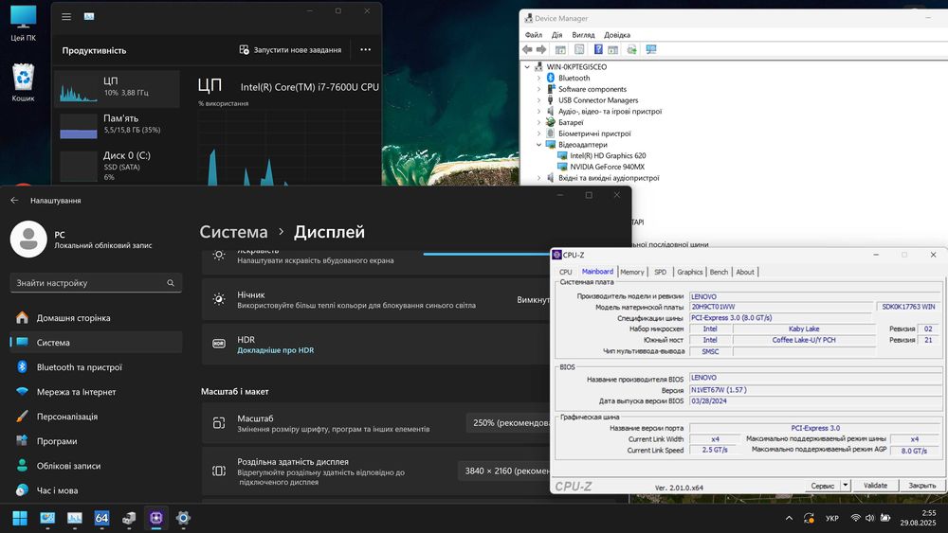Viewport: 948px width, 533px height.
Task: Click Знайти настройку search field
Action: coord(96,282)
